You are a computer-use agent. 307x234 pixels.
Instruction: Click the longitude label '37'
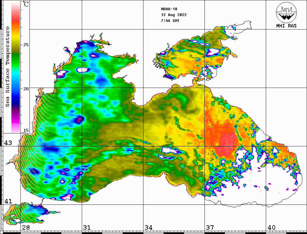point(210,227)
